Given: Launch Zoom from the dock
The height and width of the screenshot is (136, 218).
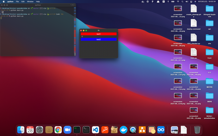Looking at the screenshot, I should 67,130.
